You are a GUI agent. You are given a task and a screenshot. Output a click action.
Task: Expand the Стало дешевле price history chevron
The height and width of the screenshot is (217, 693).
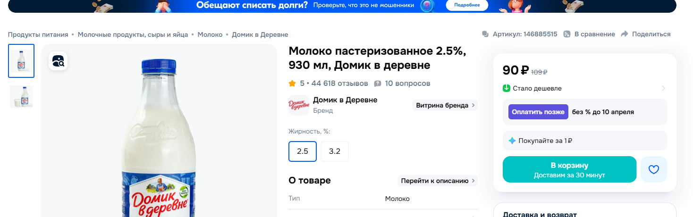point(663,88)
